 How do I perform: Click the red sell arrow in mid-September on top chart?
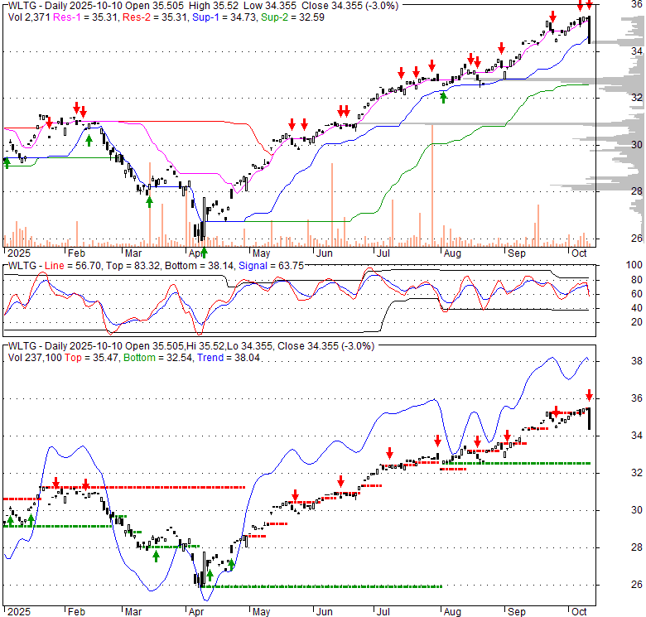pyautogui.click(x=552, y=16)
